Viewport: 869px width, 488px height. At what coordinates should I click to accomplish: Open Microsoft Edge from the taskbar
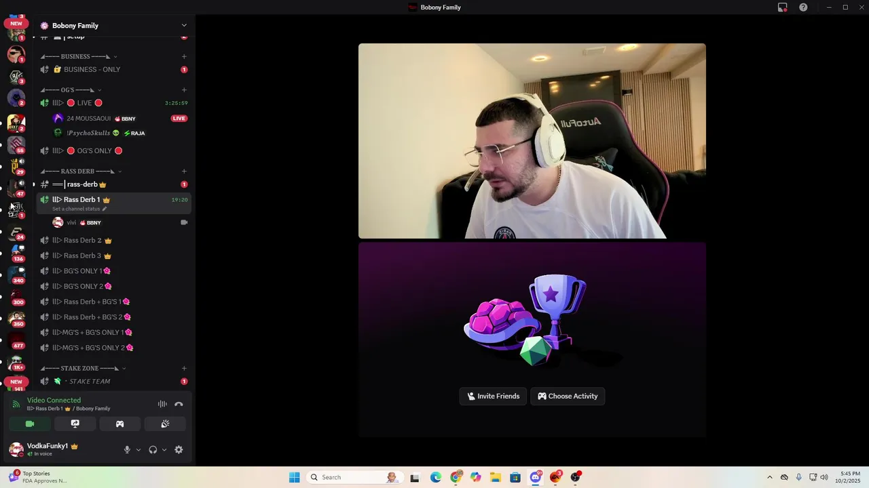point(435,477)
